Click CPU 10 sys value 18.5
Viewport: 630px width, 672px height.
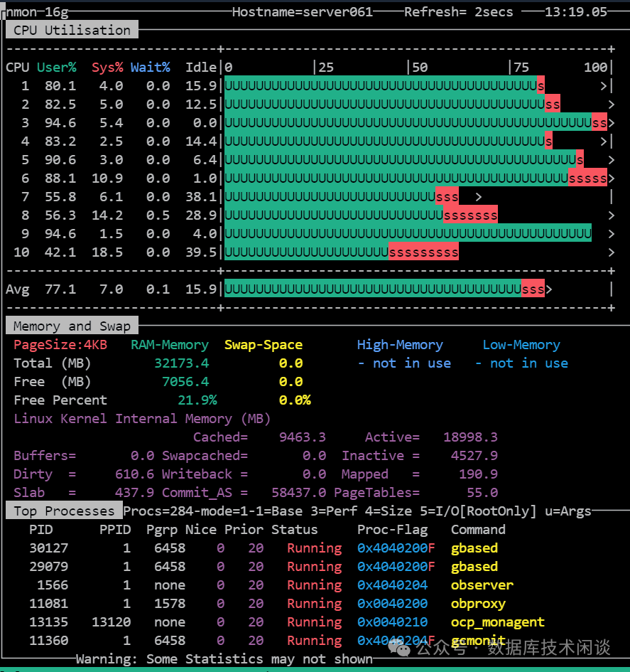(107, 252)
